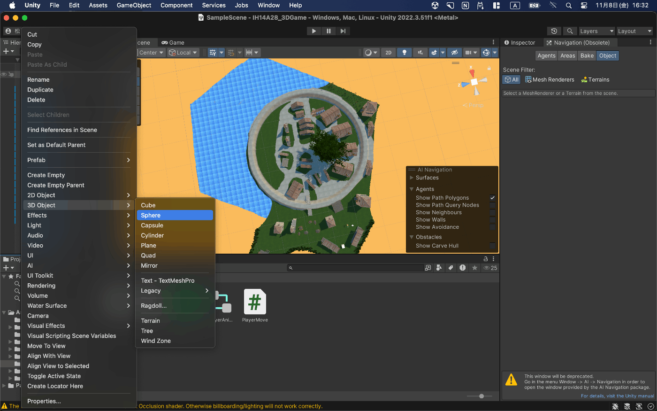Click search by label tag icon
The width and height of the screenshot is (657, 411).
coord(451,268)
